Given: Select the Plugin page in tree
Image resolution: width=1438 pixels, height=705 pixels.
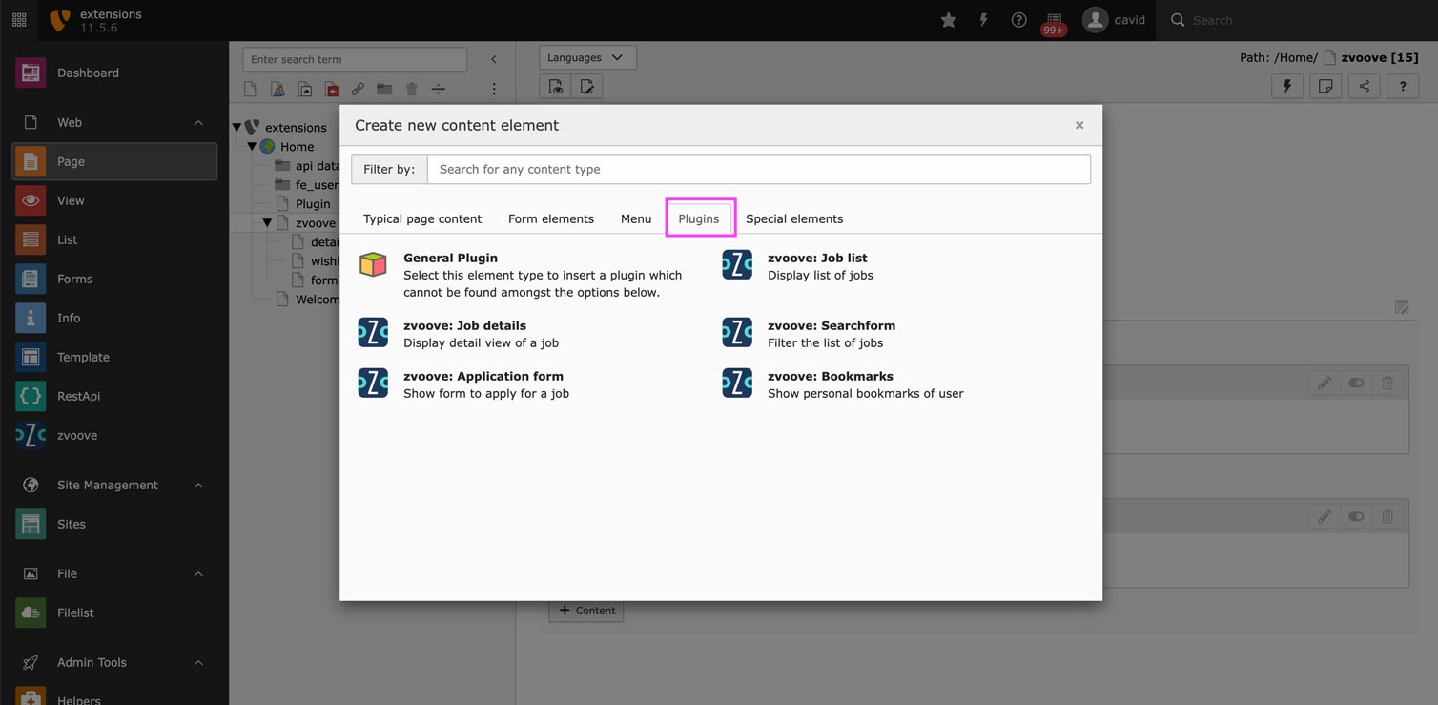Looking at the screenshot, I should (x=313, y=203).
